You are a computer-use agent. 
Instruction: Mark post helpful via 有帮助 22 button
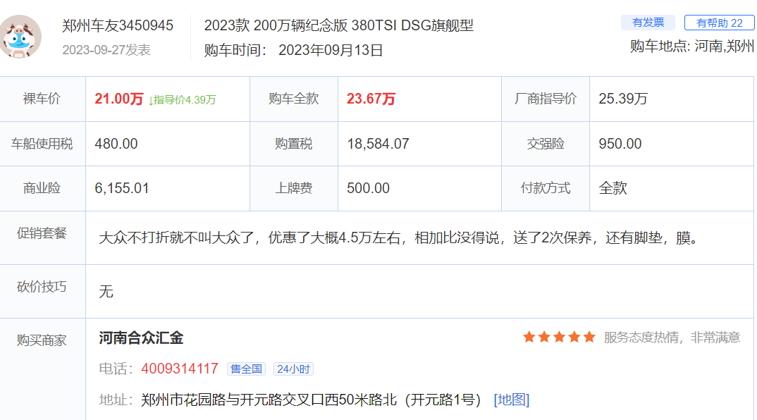tap(720, 23)
